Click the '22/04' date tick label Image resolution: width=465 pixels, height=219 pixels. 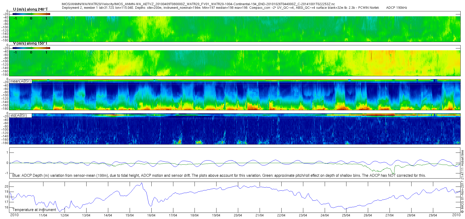click(x=281, y=215)
